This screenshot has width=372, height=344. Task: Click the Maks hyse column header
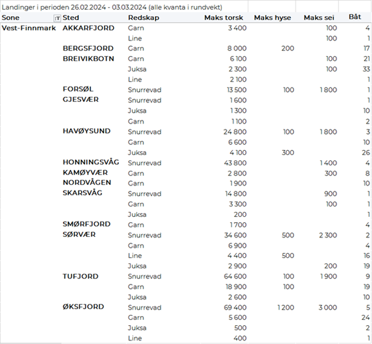click(x=272, y=18)
